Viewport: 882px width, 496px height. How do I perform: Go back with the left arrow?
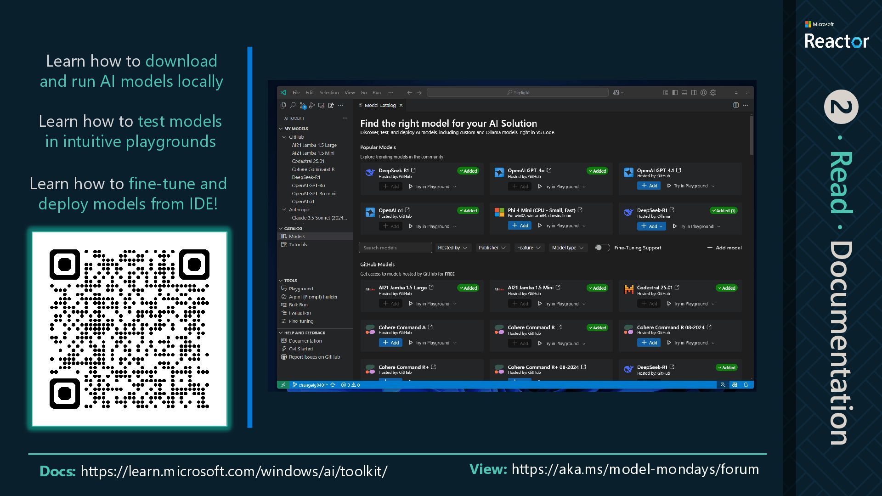click(x=409, y=92)
